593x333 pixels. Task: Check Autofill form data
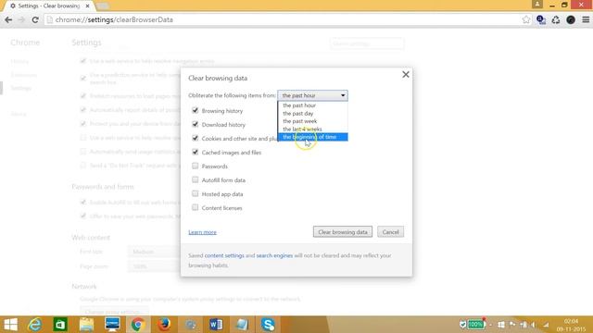(196, 179)
